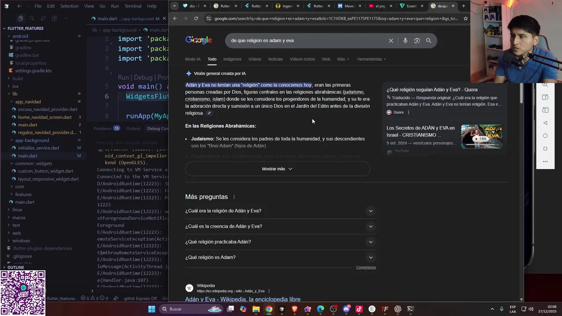Switch to the Imágenes search tab
562x316 pixels.
232,59
